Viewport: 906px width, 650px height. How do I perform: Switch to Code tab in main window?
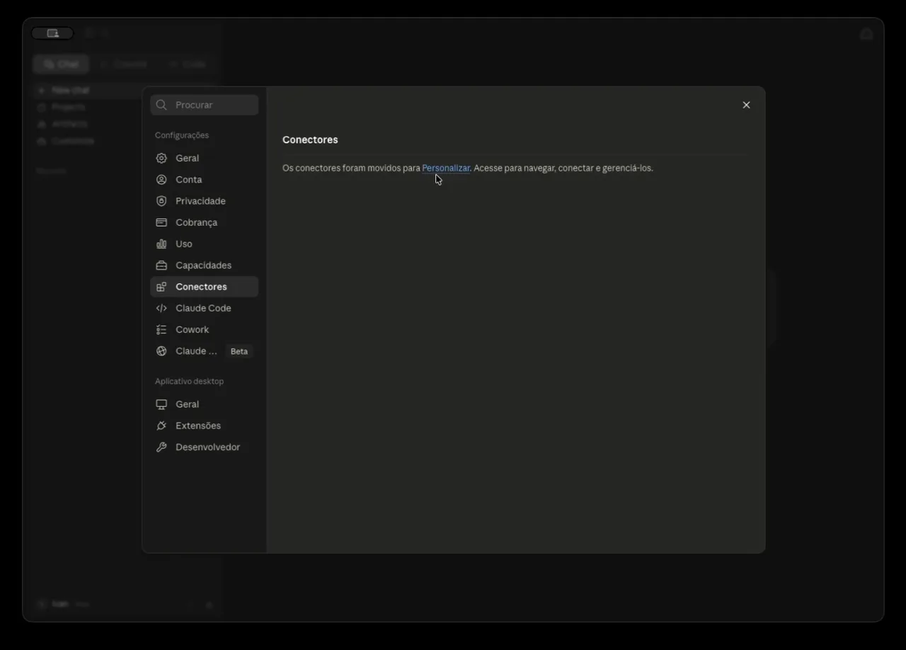187,64
